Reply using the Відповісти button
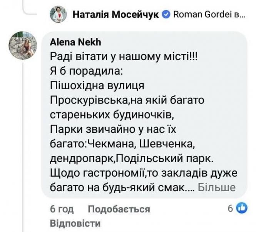The height and width of the screenshot is (232, 256). pyautogui.click(x=75, y=223)
